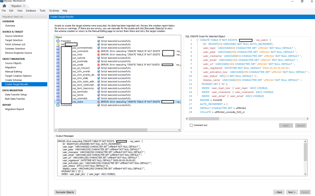This screenshot has width=315, height=196.
Task: Click the Output Messages scroll down arrow
Action: 305,174
